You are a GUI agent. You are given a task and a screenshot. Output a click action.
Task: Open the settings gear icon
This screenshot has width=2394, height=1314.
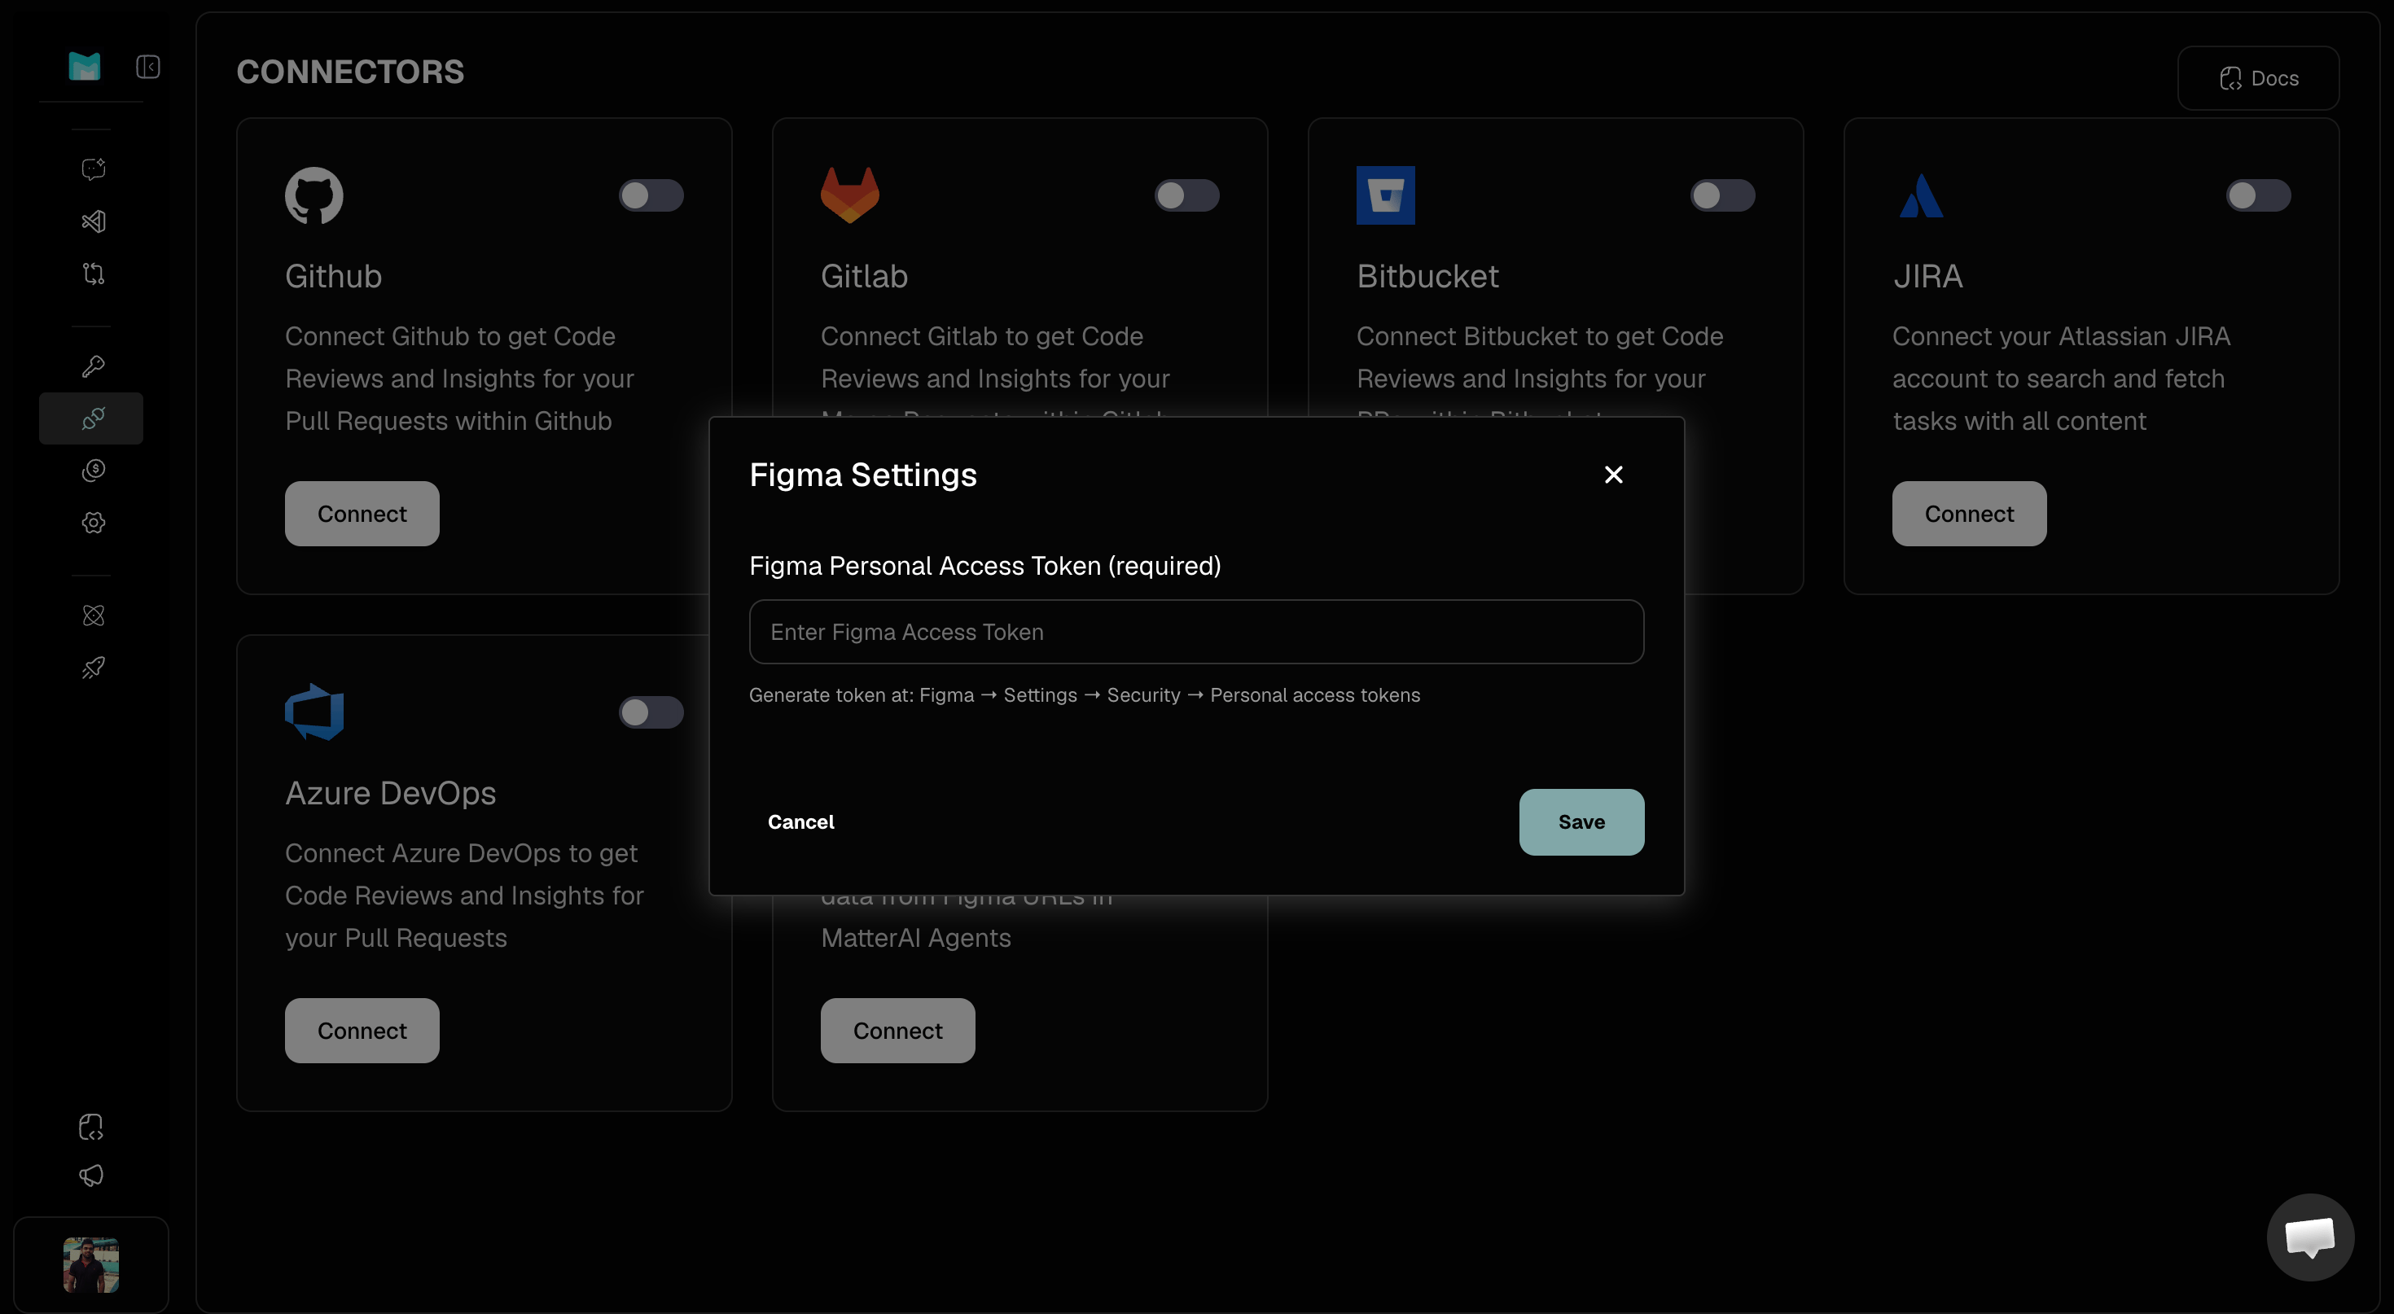[93, 522]
